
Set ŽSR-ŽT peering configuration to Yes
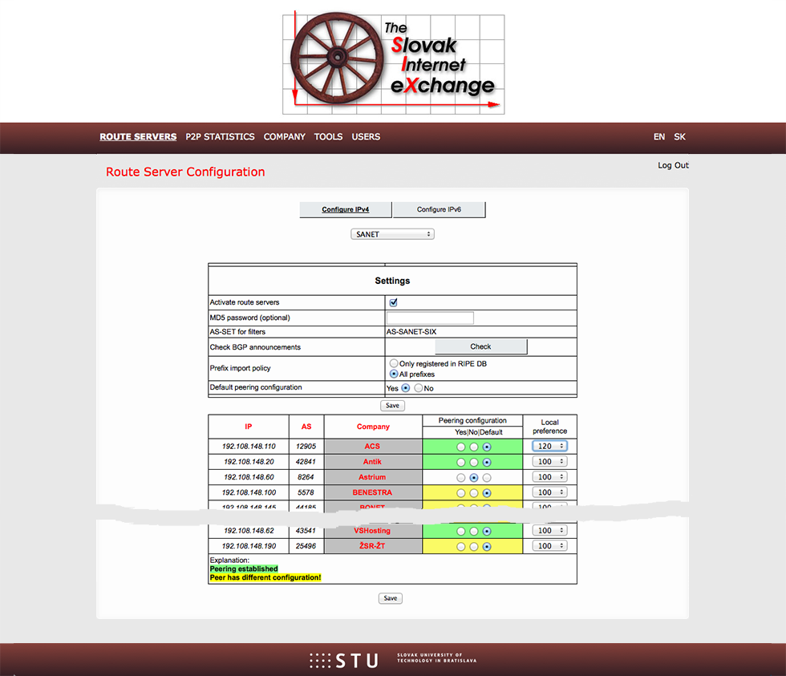(x=460, y=547)
